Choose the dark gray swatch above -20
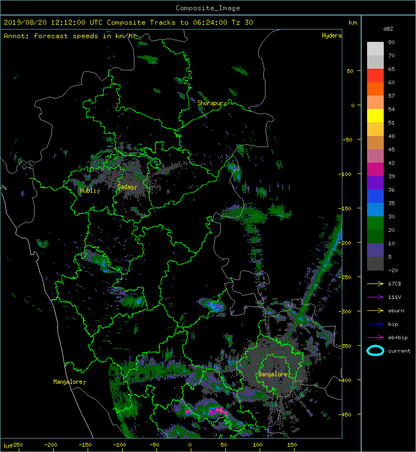This screenshot has width=416, height=452. tap(375, 264)
